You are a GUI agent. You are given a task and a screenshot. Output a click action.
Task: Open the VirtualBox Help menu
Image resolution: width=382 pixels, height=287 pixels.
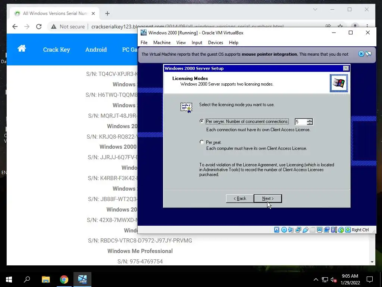click(234, 43)
